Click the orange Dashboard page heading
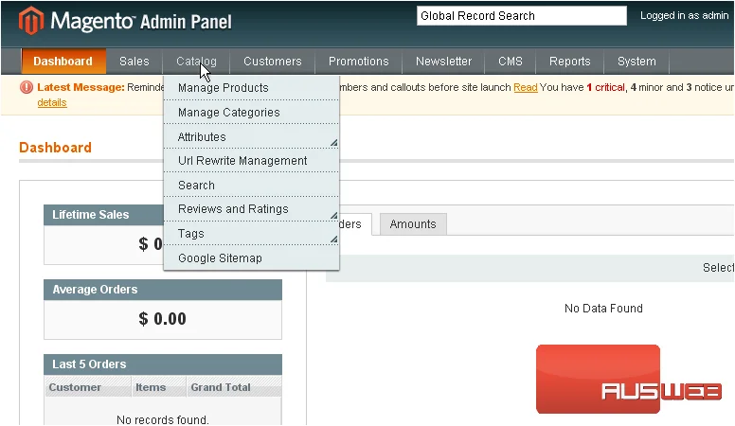This screenshot has width=735, height=426. (55, 148)
